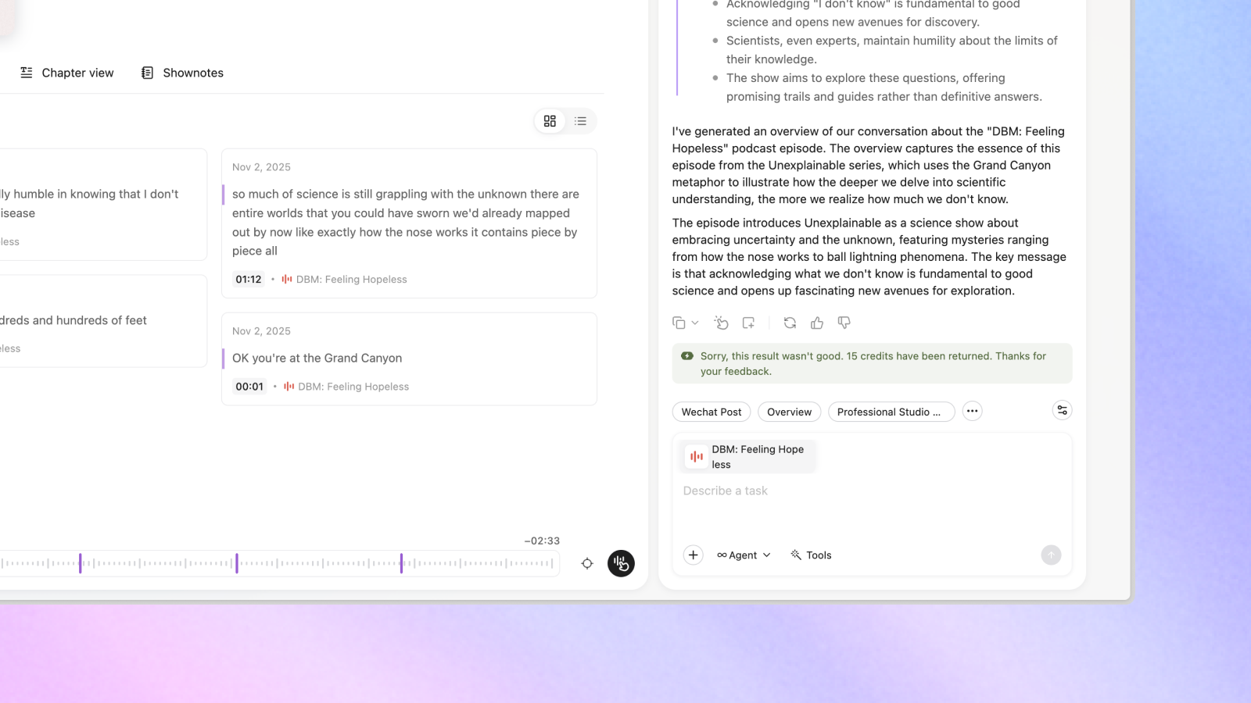Open the prompt settings sliders icon

coord(1062,410)
